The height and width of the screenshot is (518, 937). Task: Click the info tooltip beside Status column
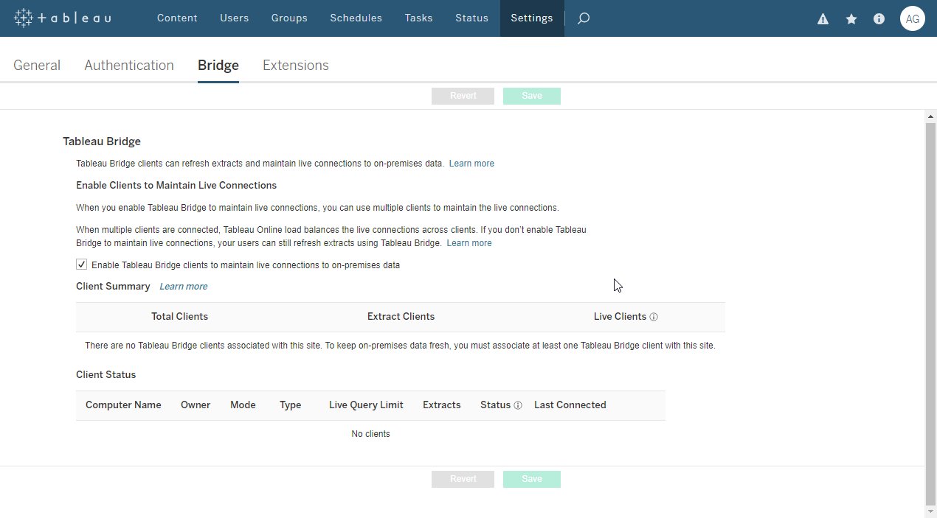[x=518, y=405]
